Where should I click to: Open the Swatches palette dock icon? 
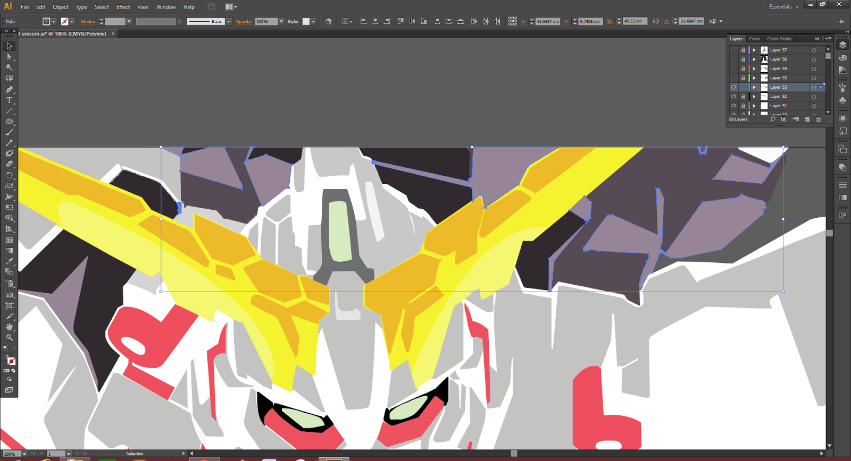842,216
